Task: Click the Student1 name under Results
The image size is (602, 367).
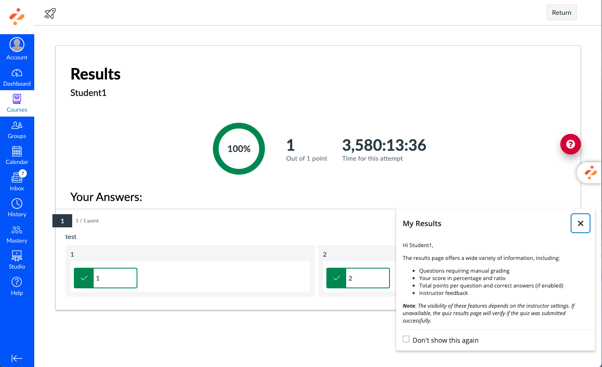Action: [88, 93]
